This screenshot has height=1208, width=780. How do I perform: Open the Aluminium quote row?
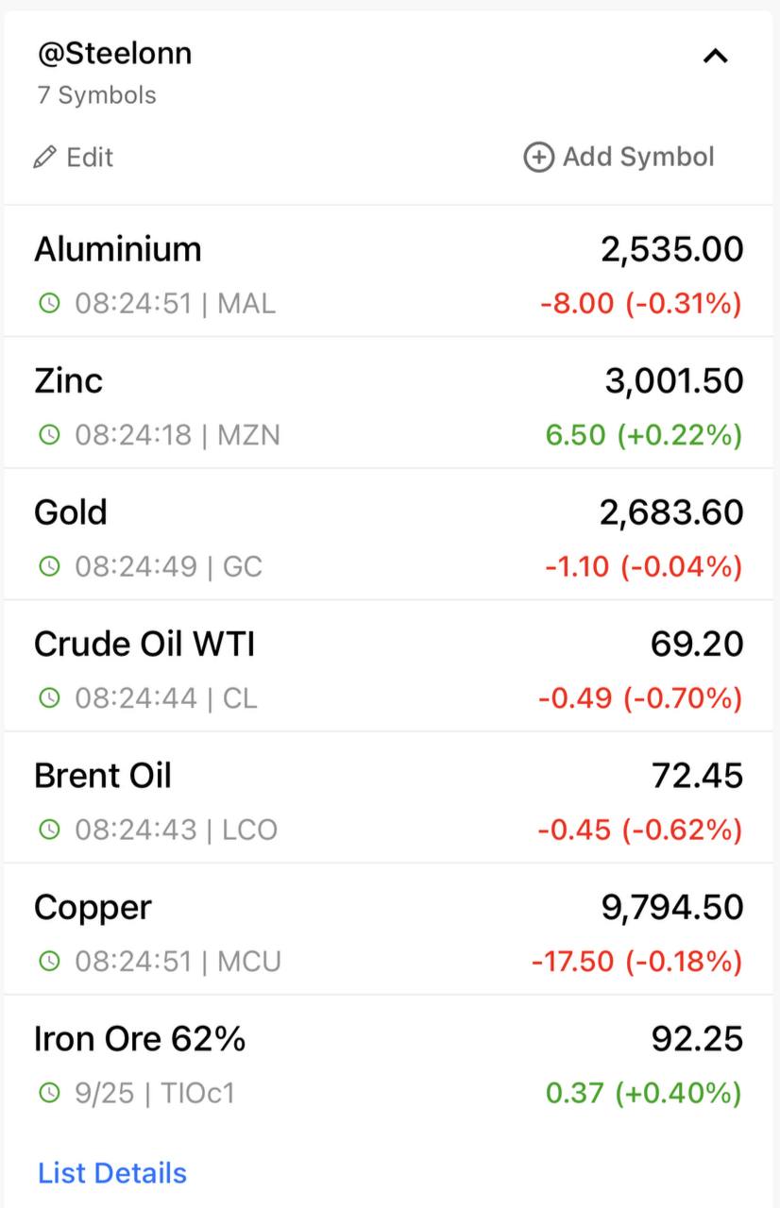coord(389,272)
